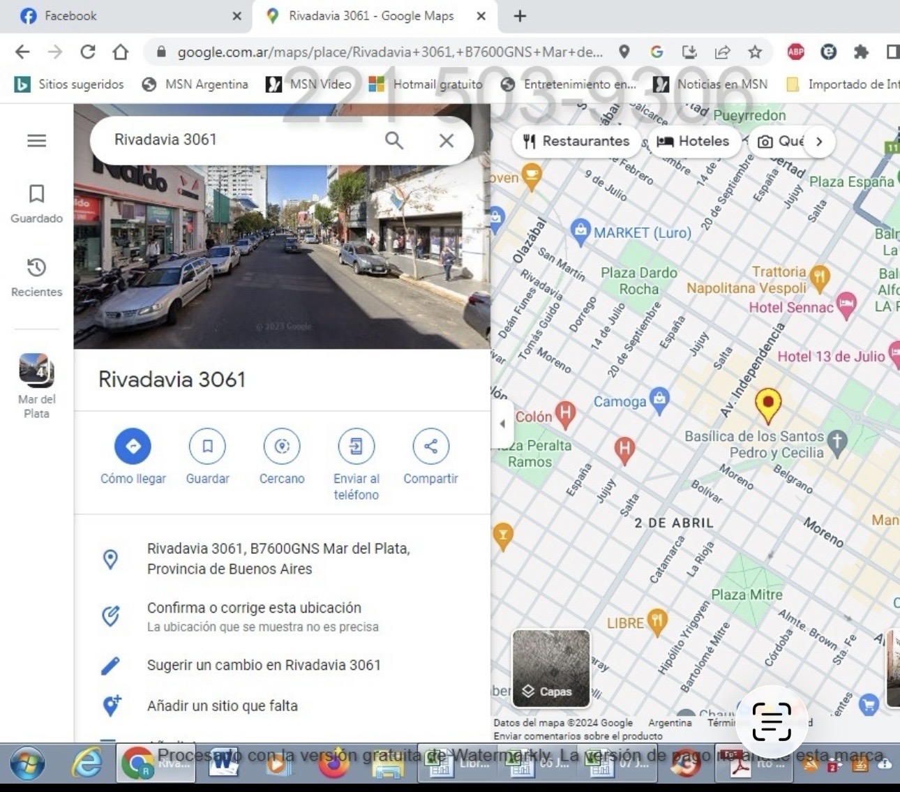
Task: Open Noticias en MSN bookmark
Action: pyautogui.click(x=710, y=84)
